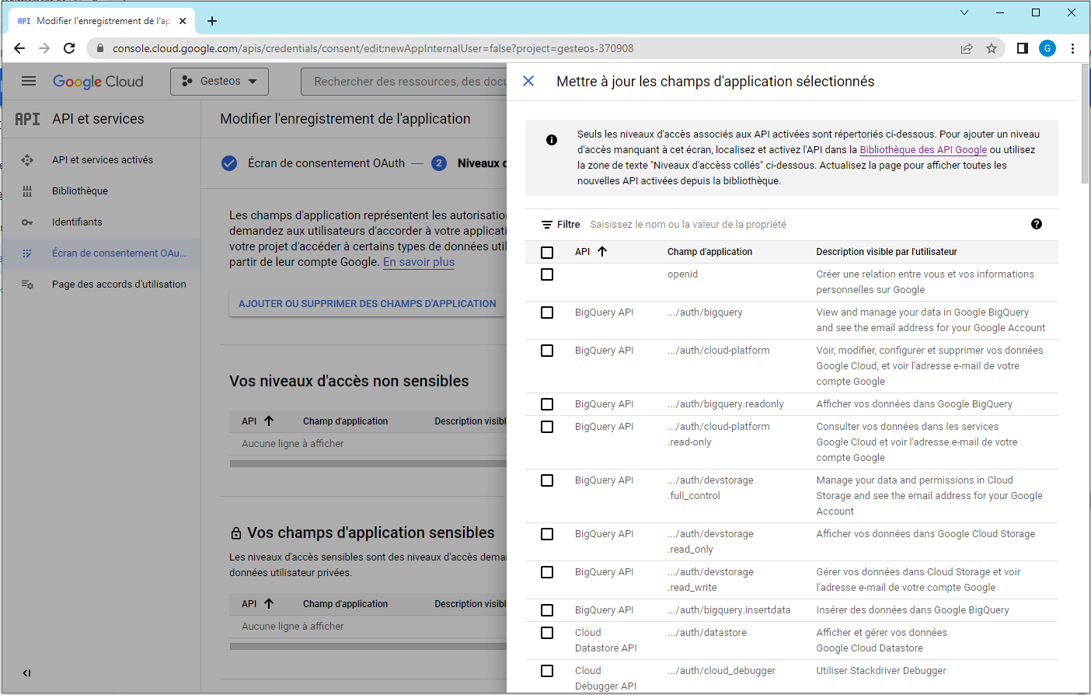Open Bibliothèque in the sidebar
The image size is (1091, 695).
80,191
